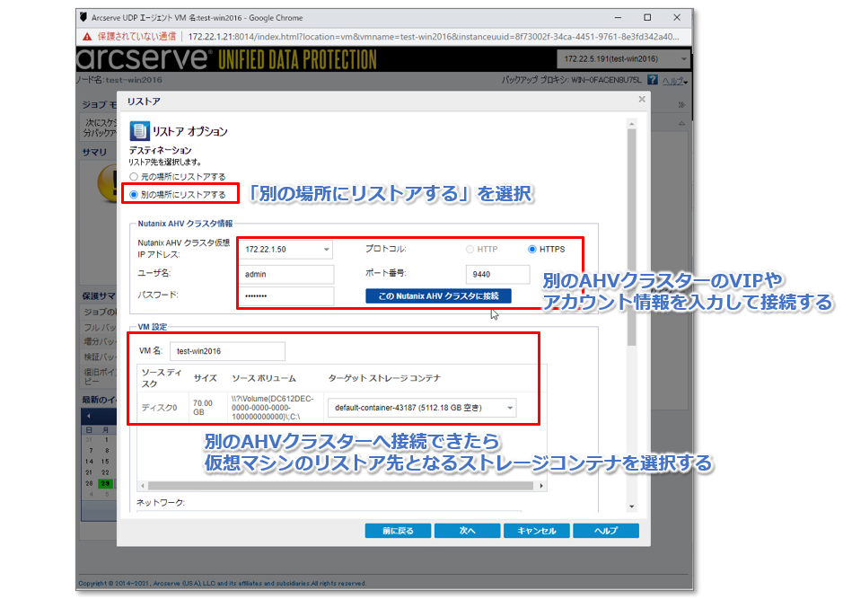Select highlighted day 29 in background calendar
Image resolution: width=843 pixels, height=599 pixels.
click(105, 483)
